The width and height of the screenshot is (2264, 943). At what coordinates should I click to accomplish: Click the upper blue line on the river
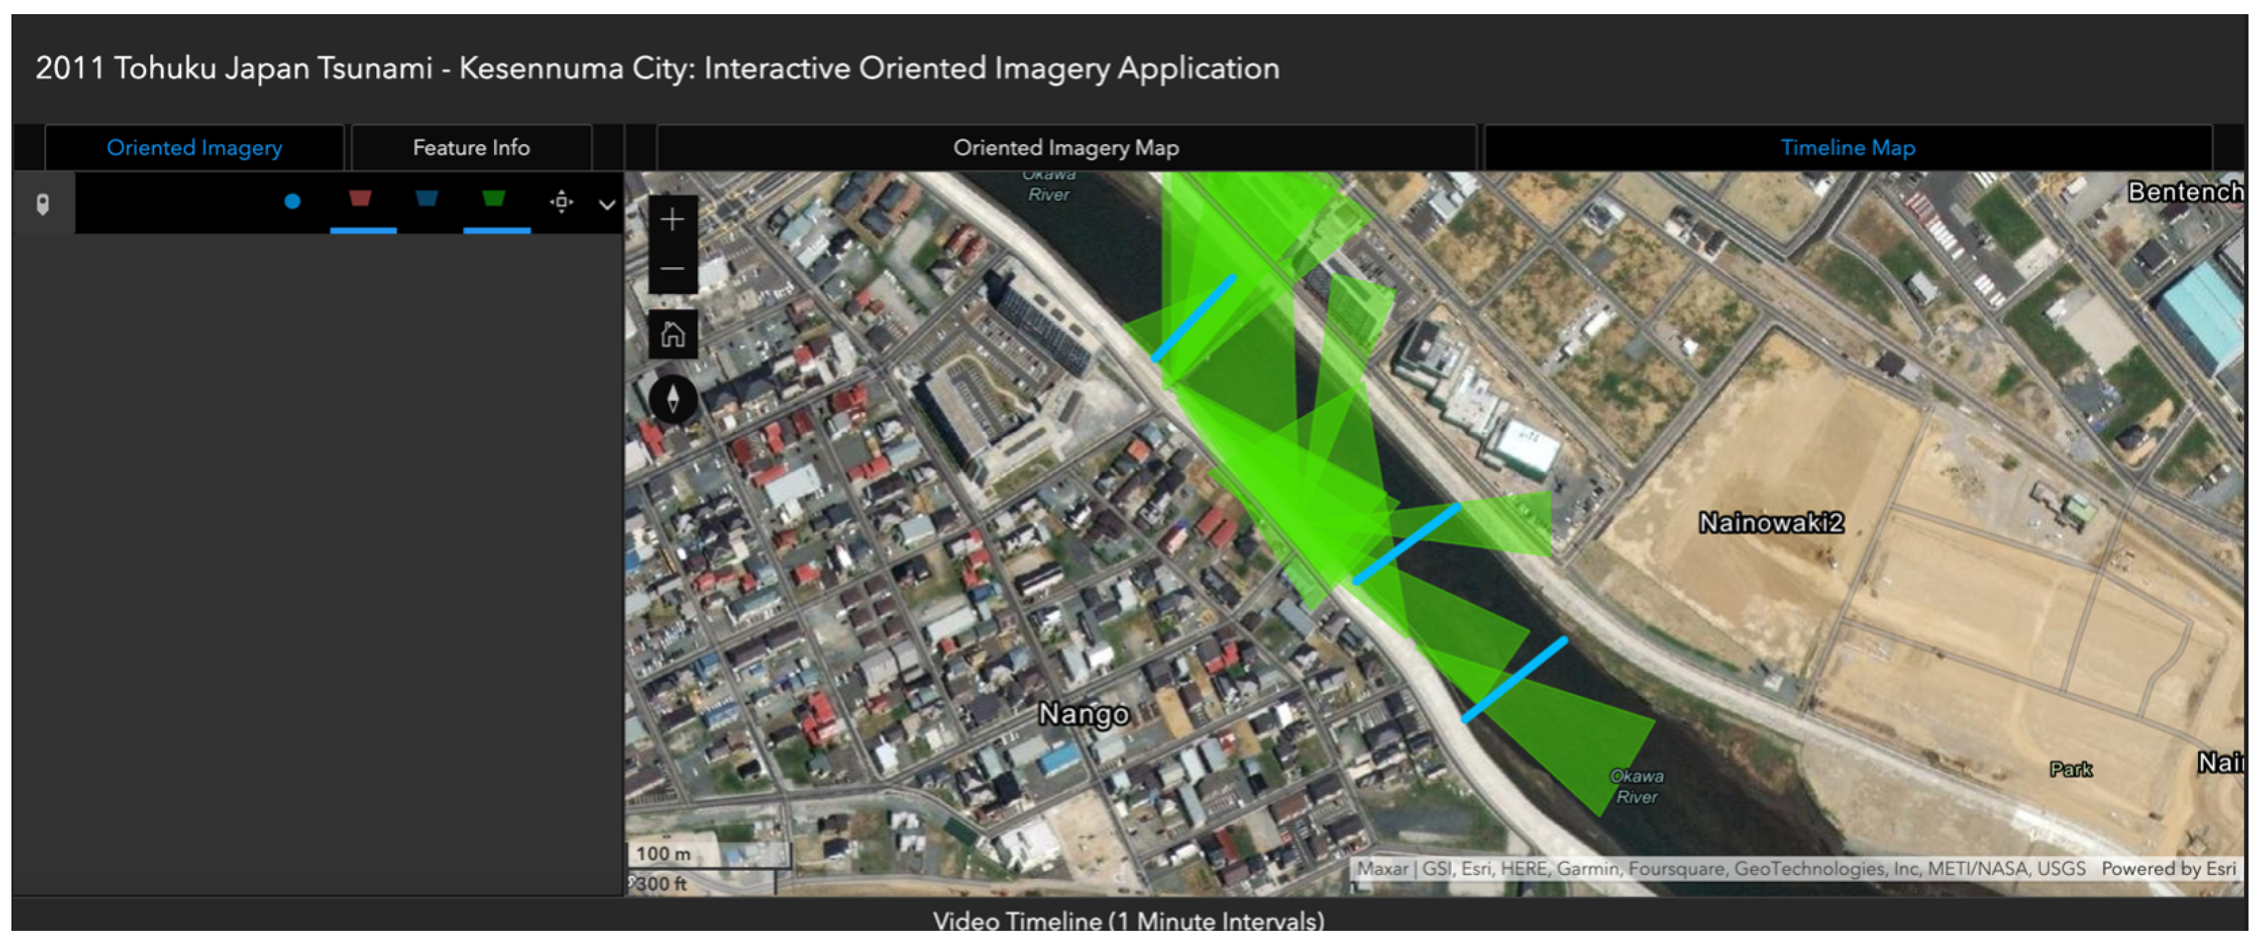[1195, 318]
